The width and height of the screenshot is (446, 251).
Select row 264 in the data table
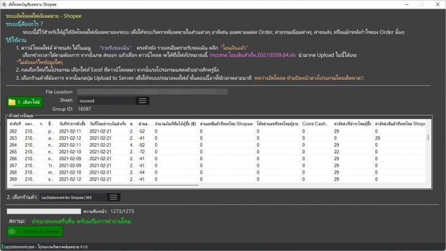tap(217, 145)
